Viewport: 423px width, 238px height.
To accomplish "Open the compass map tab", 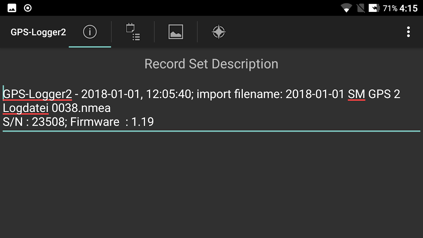I will coord(219,32).
